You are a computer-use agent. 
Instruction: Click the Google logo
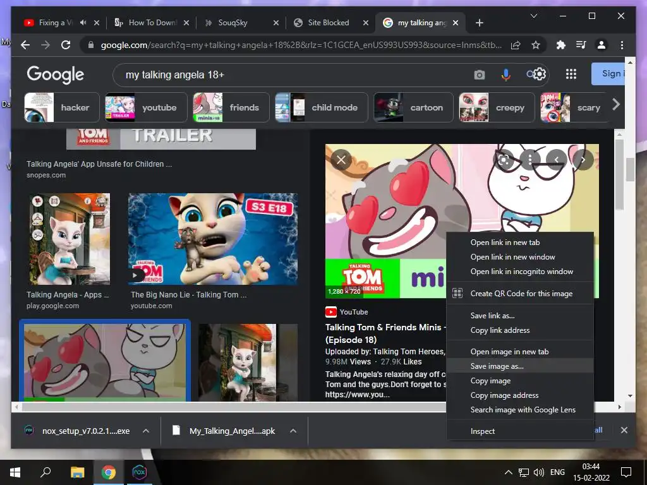(x=56, y=75)
